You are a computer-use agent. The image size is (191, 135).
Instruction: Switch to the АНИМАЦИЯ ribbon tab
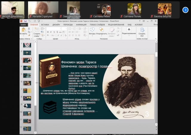pos(81,25)
